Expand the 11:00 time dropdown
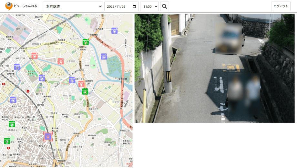This screenshot has height=168, width=297. click(149, 6)
